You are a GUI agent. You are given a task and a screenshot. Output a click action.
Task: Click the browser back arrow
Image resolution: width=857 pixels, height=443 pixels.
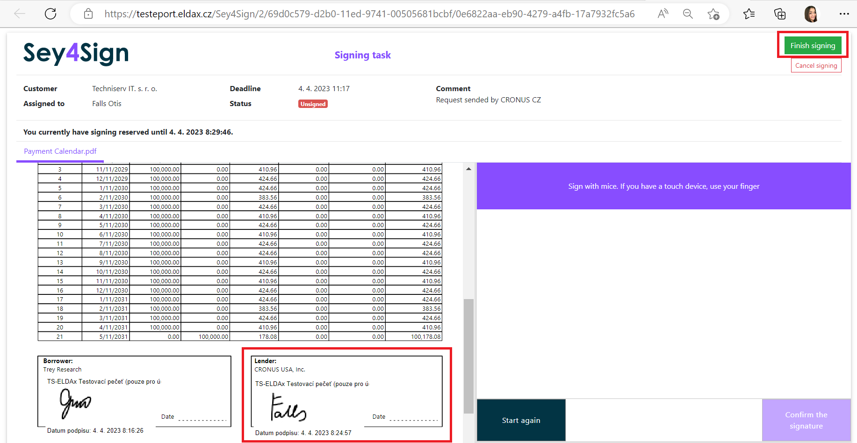(20, 14)
